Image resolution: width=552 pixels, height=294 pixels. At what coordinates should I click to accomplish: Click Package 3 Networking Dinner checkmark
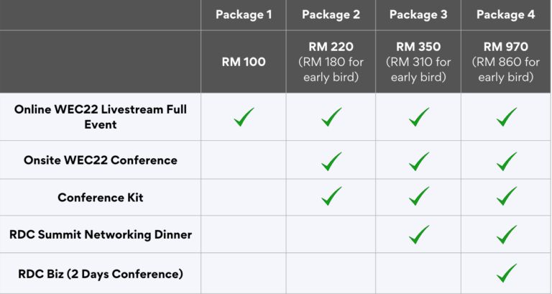[418, 234]
